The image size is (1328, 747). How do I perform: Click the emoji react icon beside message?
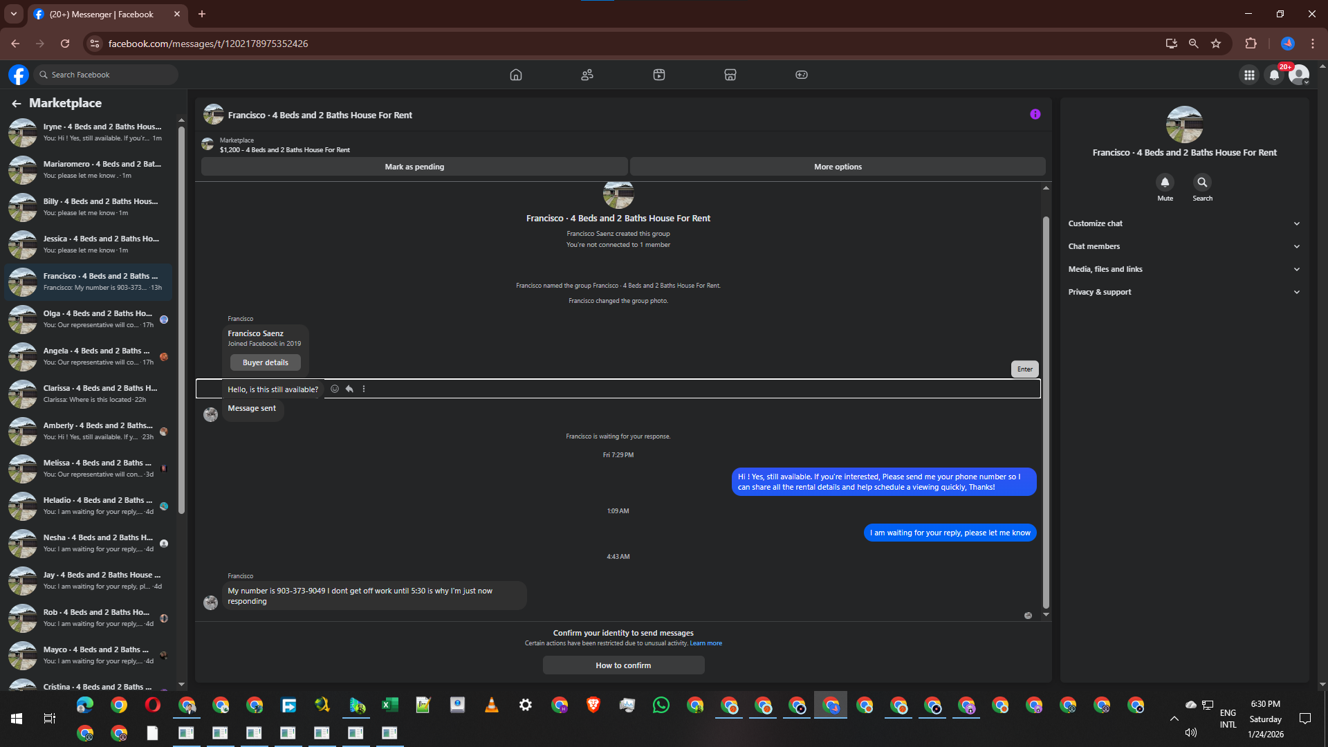click(335, 389)
